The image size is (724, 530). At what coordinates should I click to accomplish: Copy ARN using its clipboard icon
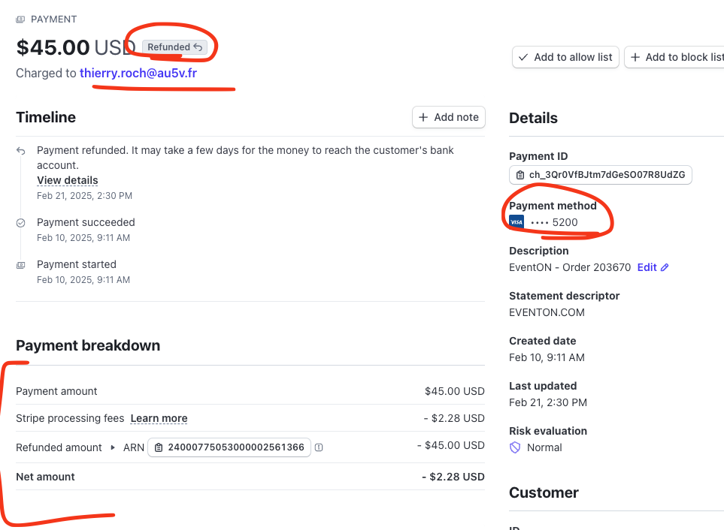pyautogui.click(x=159, y=447)
